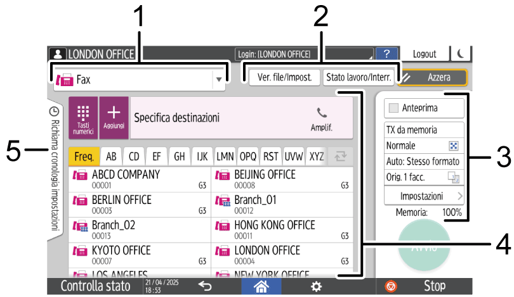The image size is (514, 297).
Task: Select the GH tab
Action: pyautogui.click(x=180, y=156)
